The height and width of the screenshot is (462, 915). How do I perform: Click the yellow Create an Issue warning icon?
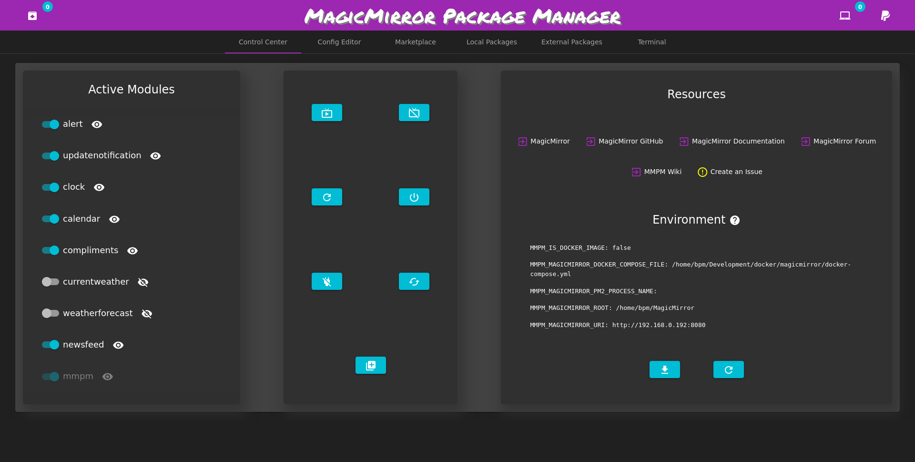tap(702, 172)
